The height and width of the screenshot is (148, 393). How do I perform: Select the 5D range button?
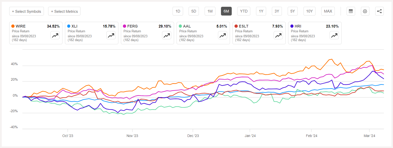[x=194, y=11]
